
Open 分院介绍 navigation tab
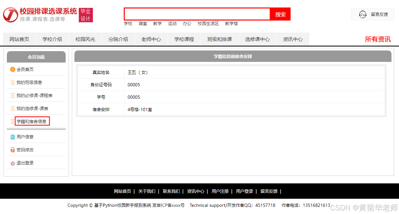118,39
